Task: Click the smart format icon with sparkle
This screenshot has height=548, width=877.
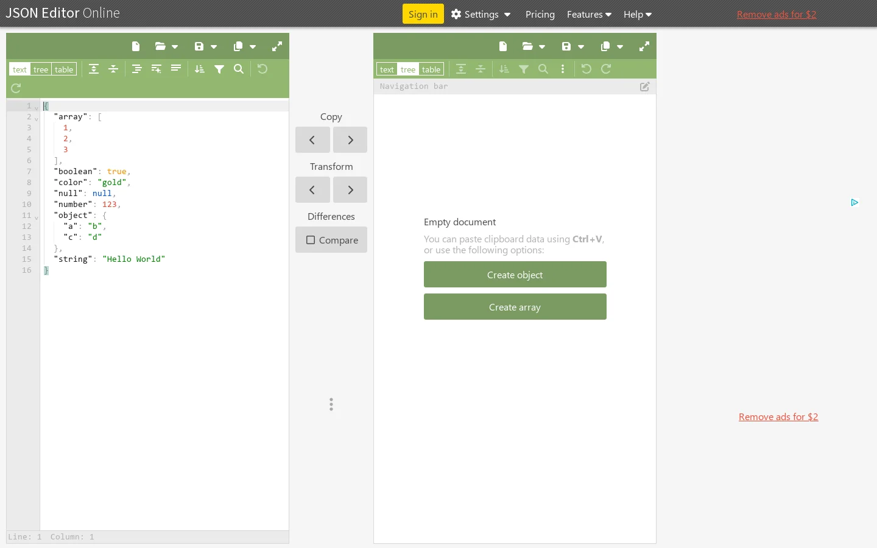Action: pyautogui.click(x=157, y=69)
